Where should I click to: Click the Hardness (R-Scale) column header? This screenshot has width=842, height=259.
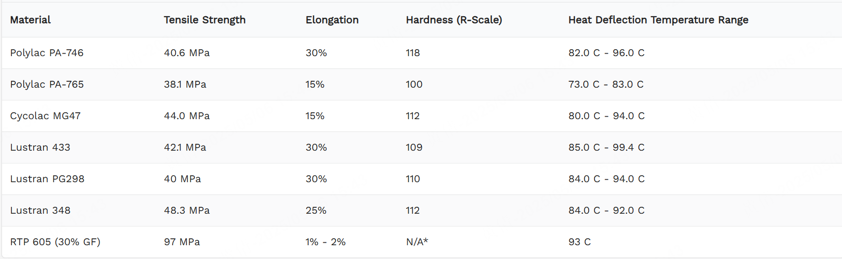click(454, 20)
